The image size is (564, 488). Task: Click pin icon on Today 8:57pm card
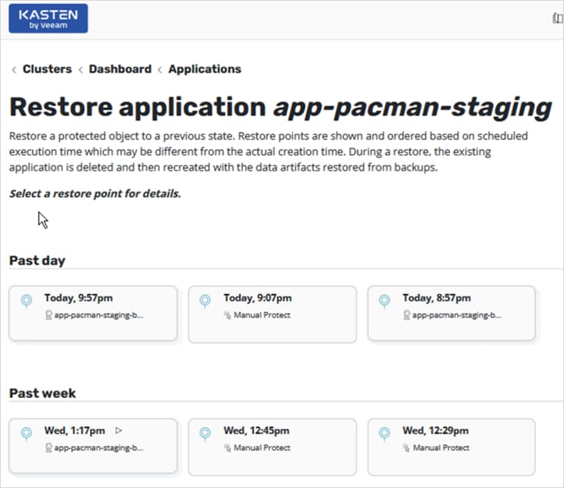[x=384, y=302]
